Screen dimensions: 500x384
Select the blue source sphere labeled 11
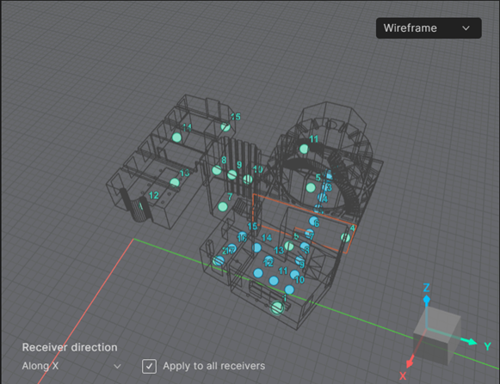point(274,281)
